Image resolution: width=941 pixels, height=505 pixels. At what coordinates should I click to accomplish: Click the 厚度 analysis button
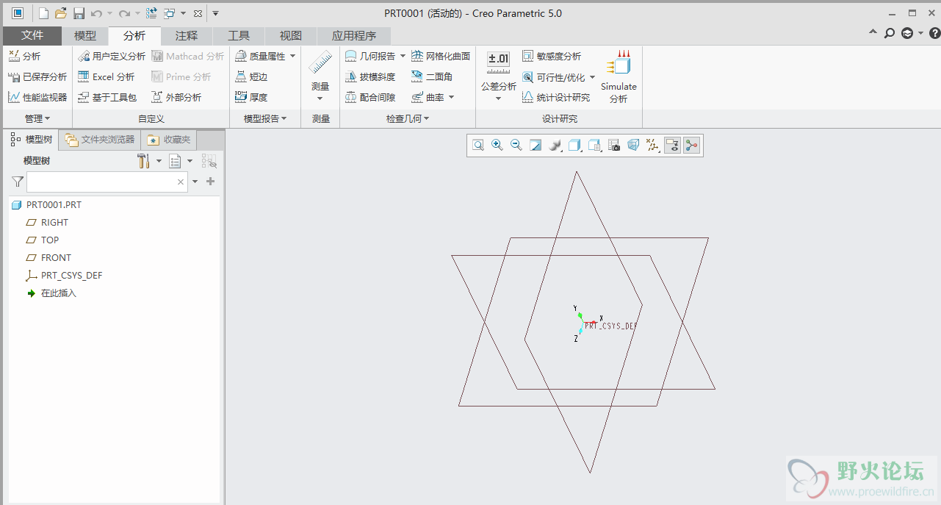click(251, 97)
